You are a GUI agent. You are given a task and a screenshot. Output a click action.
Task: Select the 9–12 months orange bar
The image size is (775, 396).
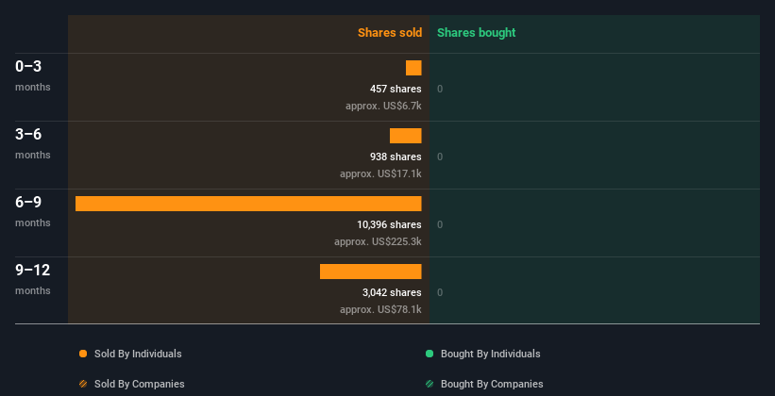tap(371, 272)
